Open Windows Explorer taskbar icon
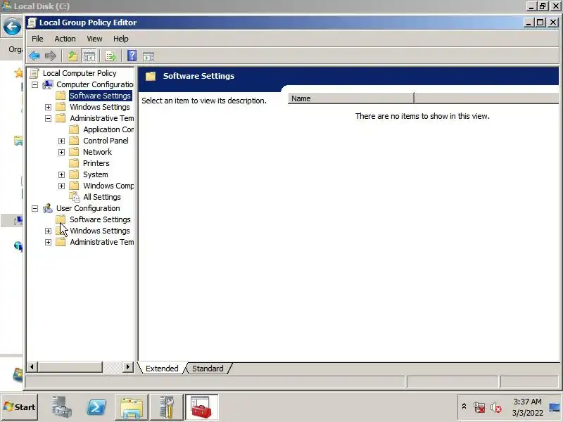Viewport: 563px width, 422px height. coord(132,407)
